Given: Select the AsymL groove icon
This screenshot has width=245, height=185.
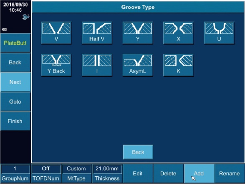Looking at the screenshot, I should click(x=138, y=65).
